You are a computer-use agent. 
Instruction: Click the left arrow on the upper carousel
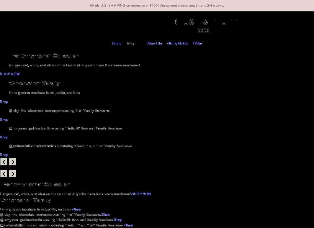pyautogui.click(x=4, y=162)
